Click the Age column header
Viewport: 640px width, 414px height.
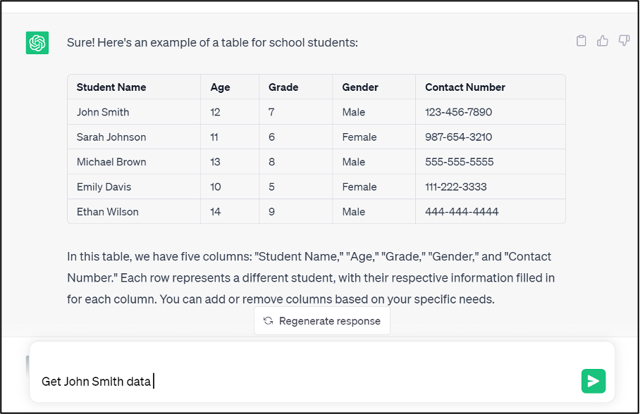220,87
